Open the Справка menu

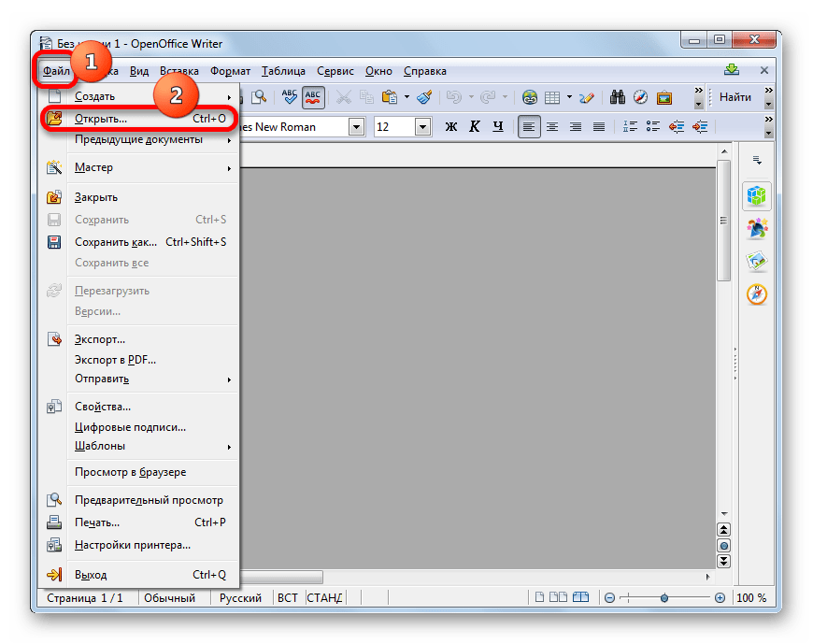pyautogui.click(x=425, y=71)
